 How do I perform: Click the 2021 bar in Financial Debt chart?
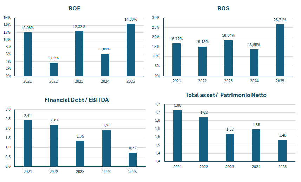click(27, 143)
